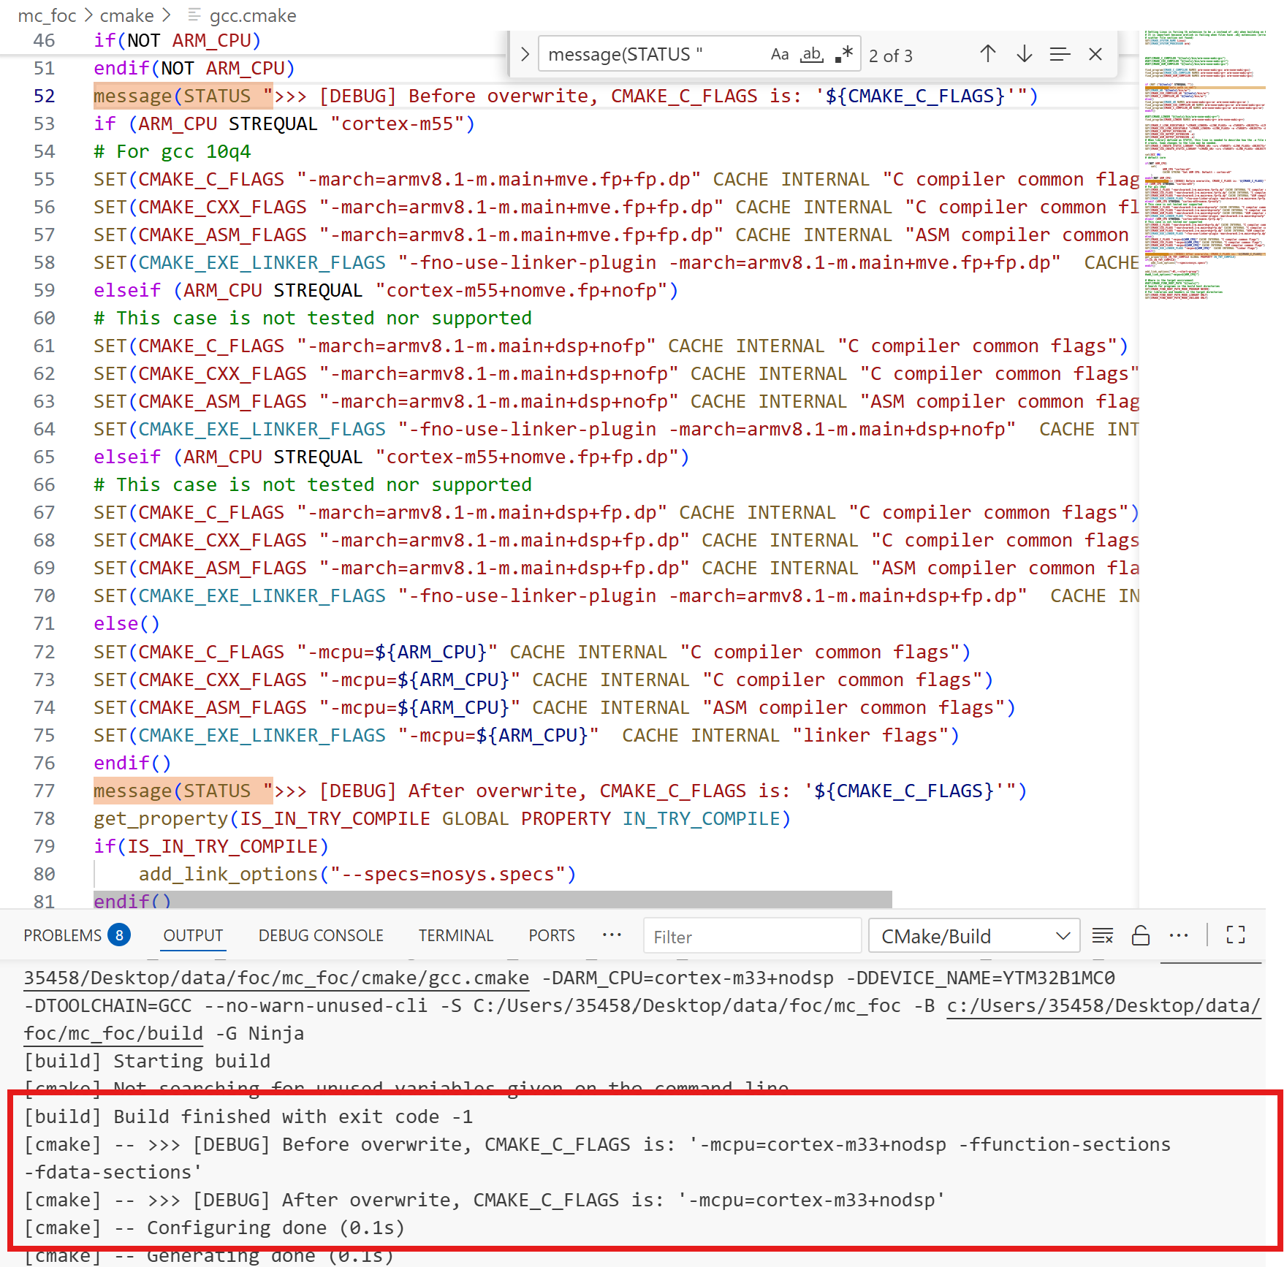Close the find widget
The height and width of the screenshot is (1267, 1284).
point(1095,54)
